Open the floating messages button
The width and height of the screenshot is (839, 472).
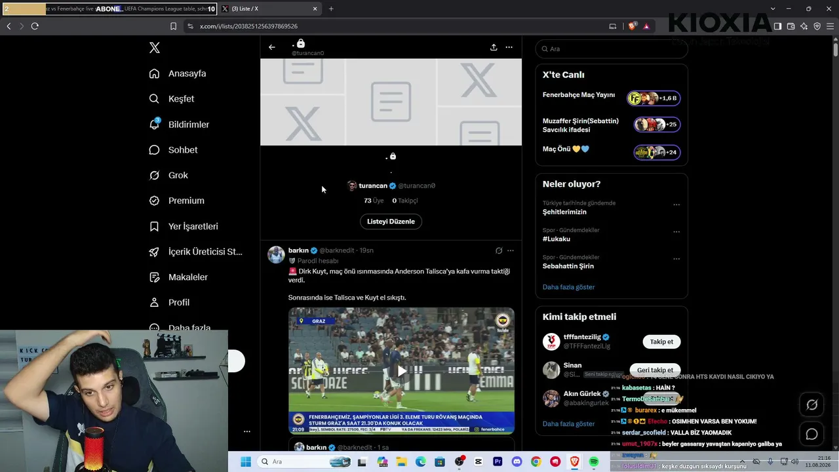811,434
